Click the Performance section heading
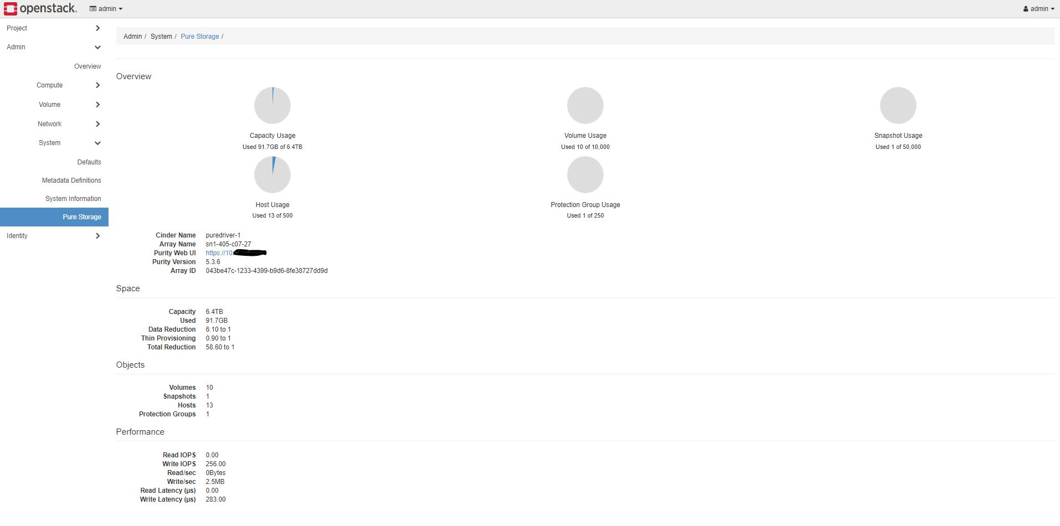Viewport: 1060px width, 526px height. (140, 432)
